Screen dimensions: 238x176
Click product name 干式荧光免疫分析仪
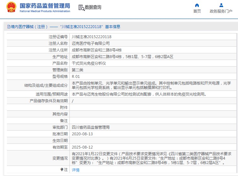tap(89, 63)
